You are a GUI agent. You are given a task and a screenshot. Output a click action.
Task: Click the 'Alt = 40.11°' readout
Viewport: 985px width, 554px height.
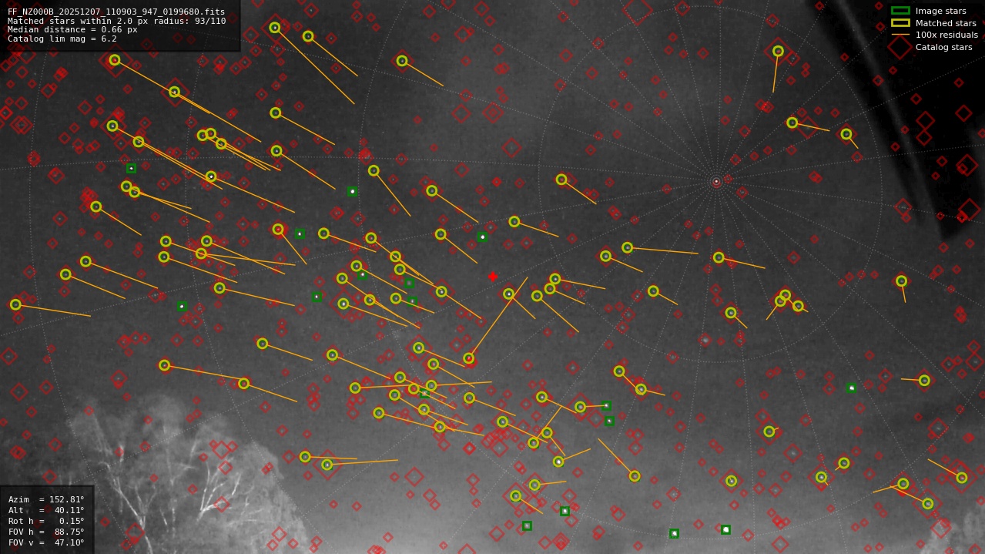46,510
